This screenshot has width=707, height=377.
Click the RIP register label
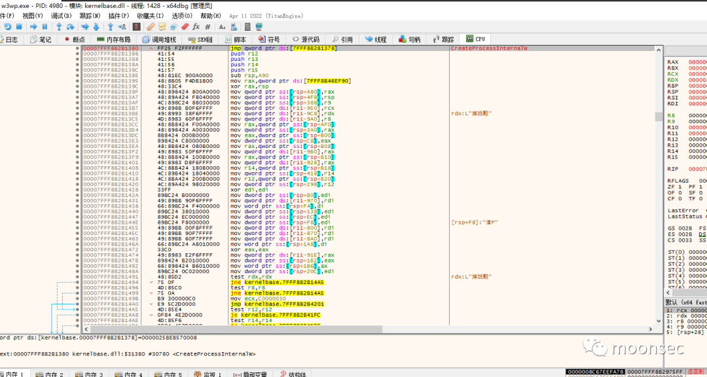point(673,169)
